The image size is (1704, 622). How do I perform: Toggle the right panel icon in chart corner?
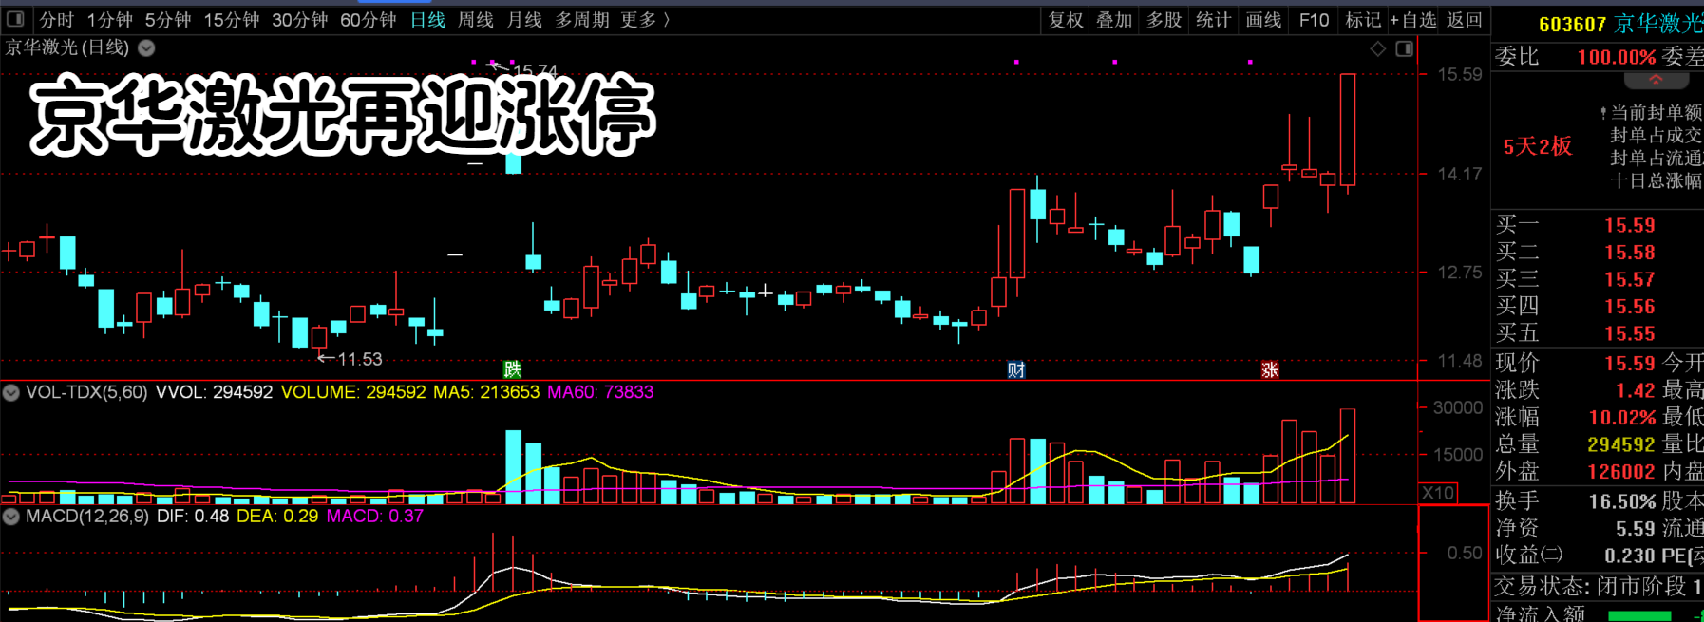pos(1404,48)
